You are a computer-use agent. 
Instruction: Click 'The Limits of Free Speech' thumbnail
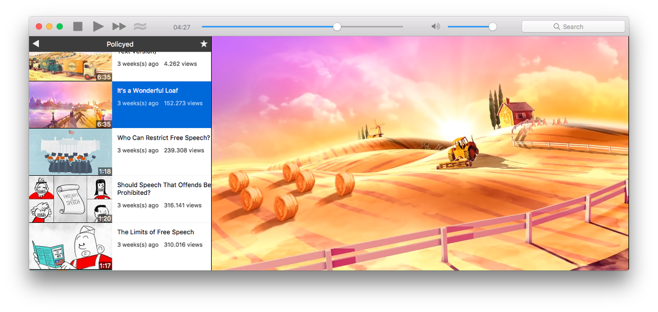click(70, 246)
